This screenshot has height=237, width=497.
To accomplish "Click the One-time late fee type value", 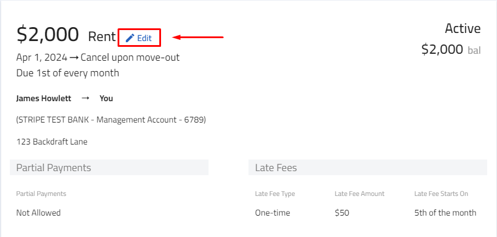I will [272, 213].
